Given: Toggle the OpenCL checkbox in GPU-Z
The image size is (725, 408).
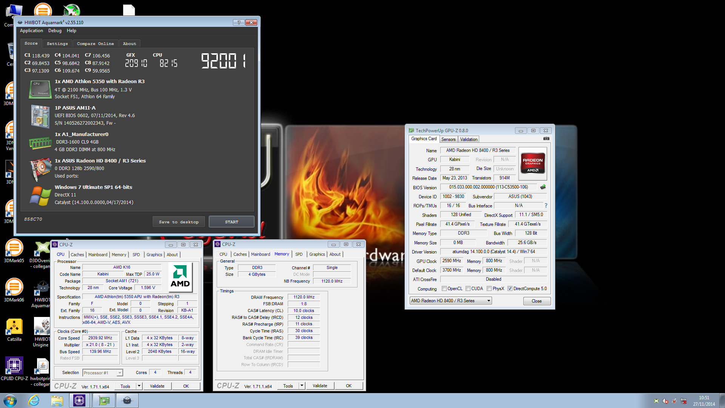Looking at the screenshot, I should click(x=444, y=289).
